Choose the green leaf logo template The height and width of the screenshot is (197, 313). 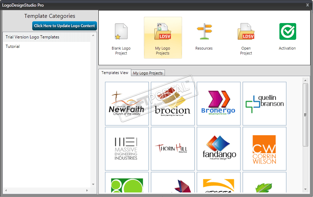point(264,183)
